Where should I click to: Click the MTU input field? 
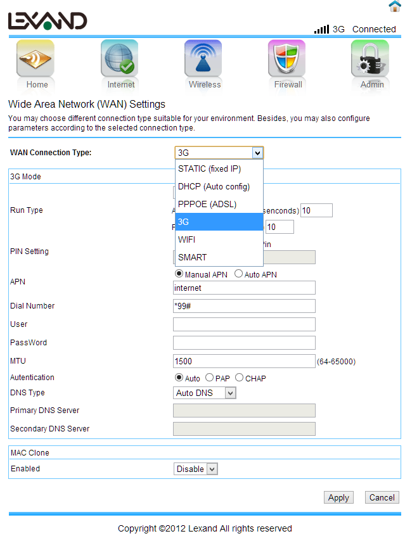coord(244,361)
